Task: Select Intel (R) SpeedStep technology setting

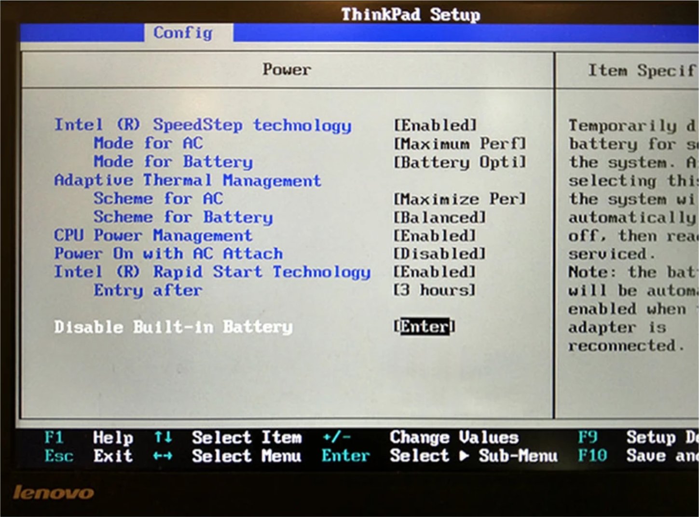Action: click(203, 125)
